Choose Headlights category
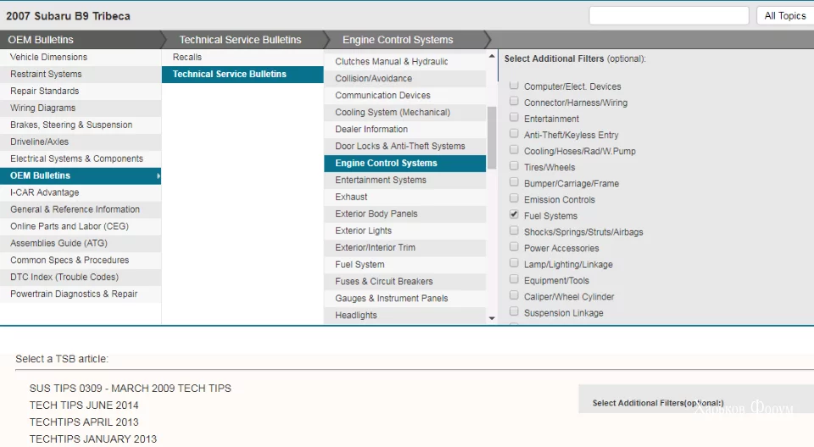Screen dimensions: 814x447 point(405,316)
